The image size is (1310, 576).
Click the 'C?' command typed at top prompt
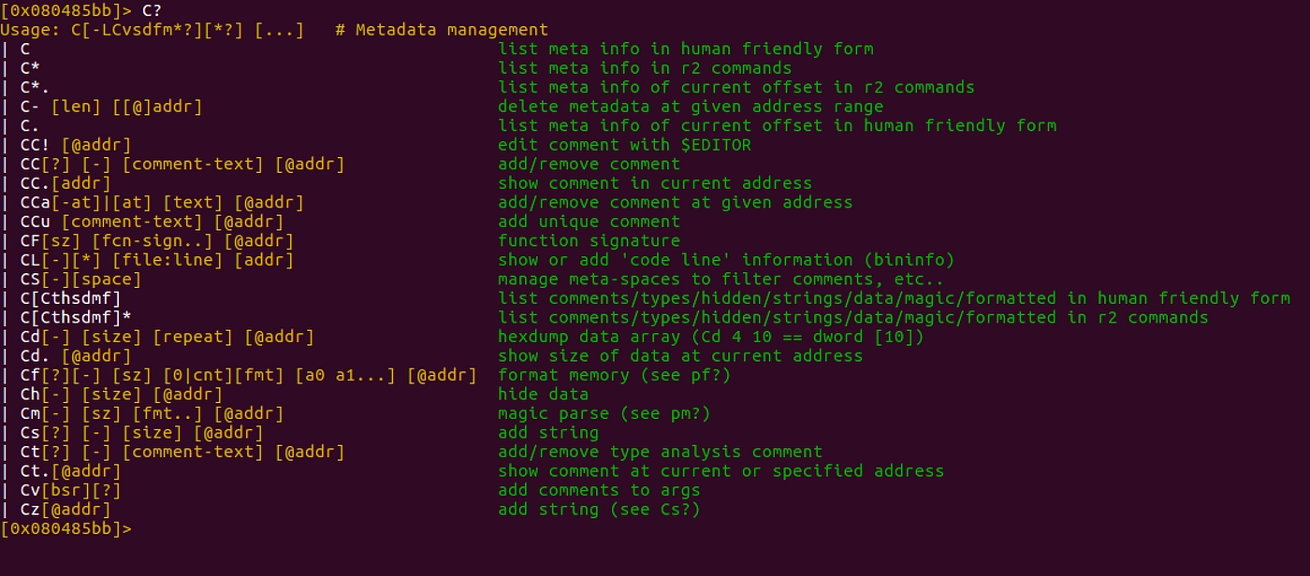pyautogui.click(x=152, y=10)
